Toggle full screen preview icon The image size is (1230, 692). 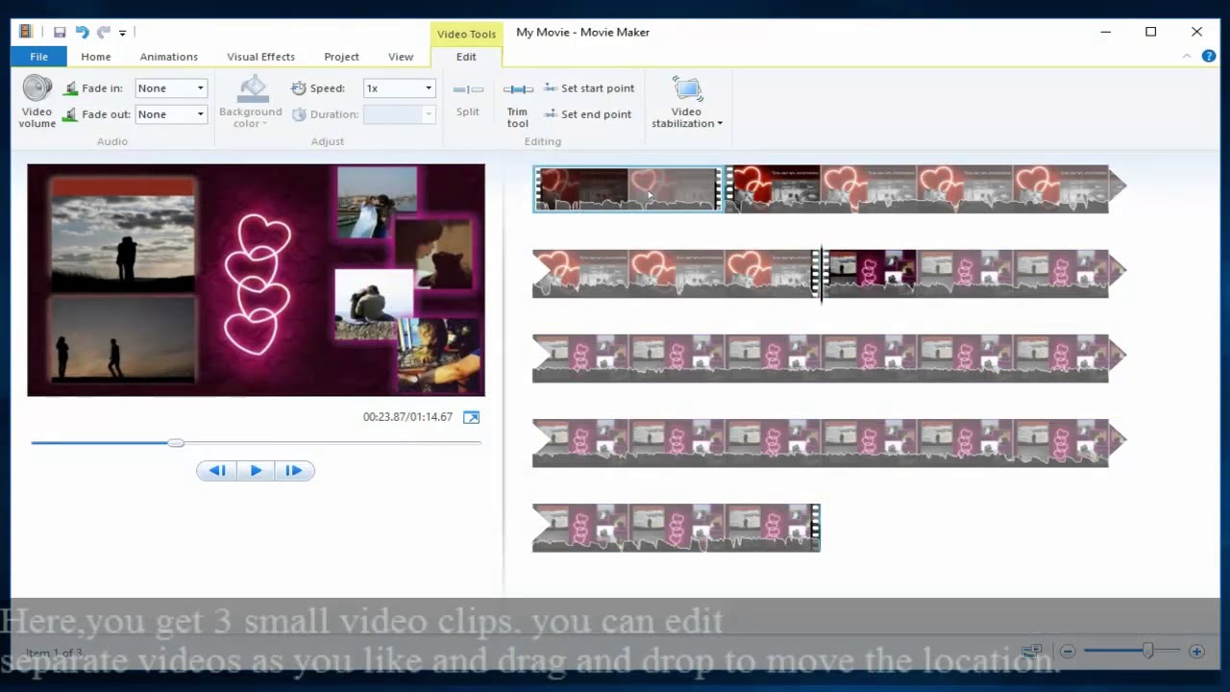(x=471, y=417)
